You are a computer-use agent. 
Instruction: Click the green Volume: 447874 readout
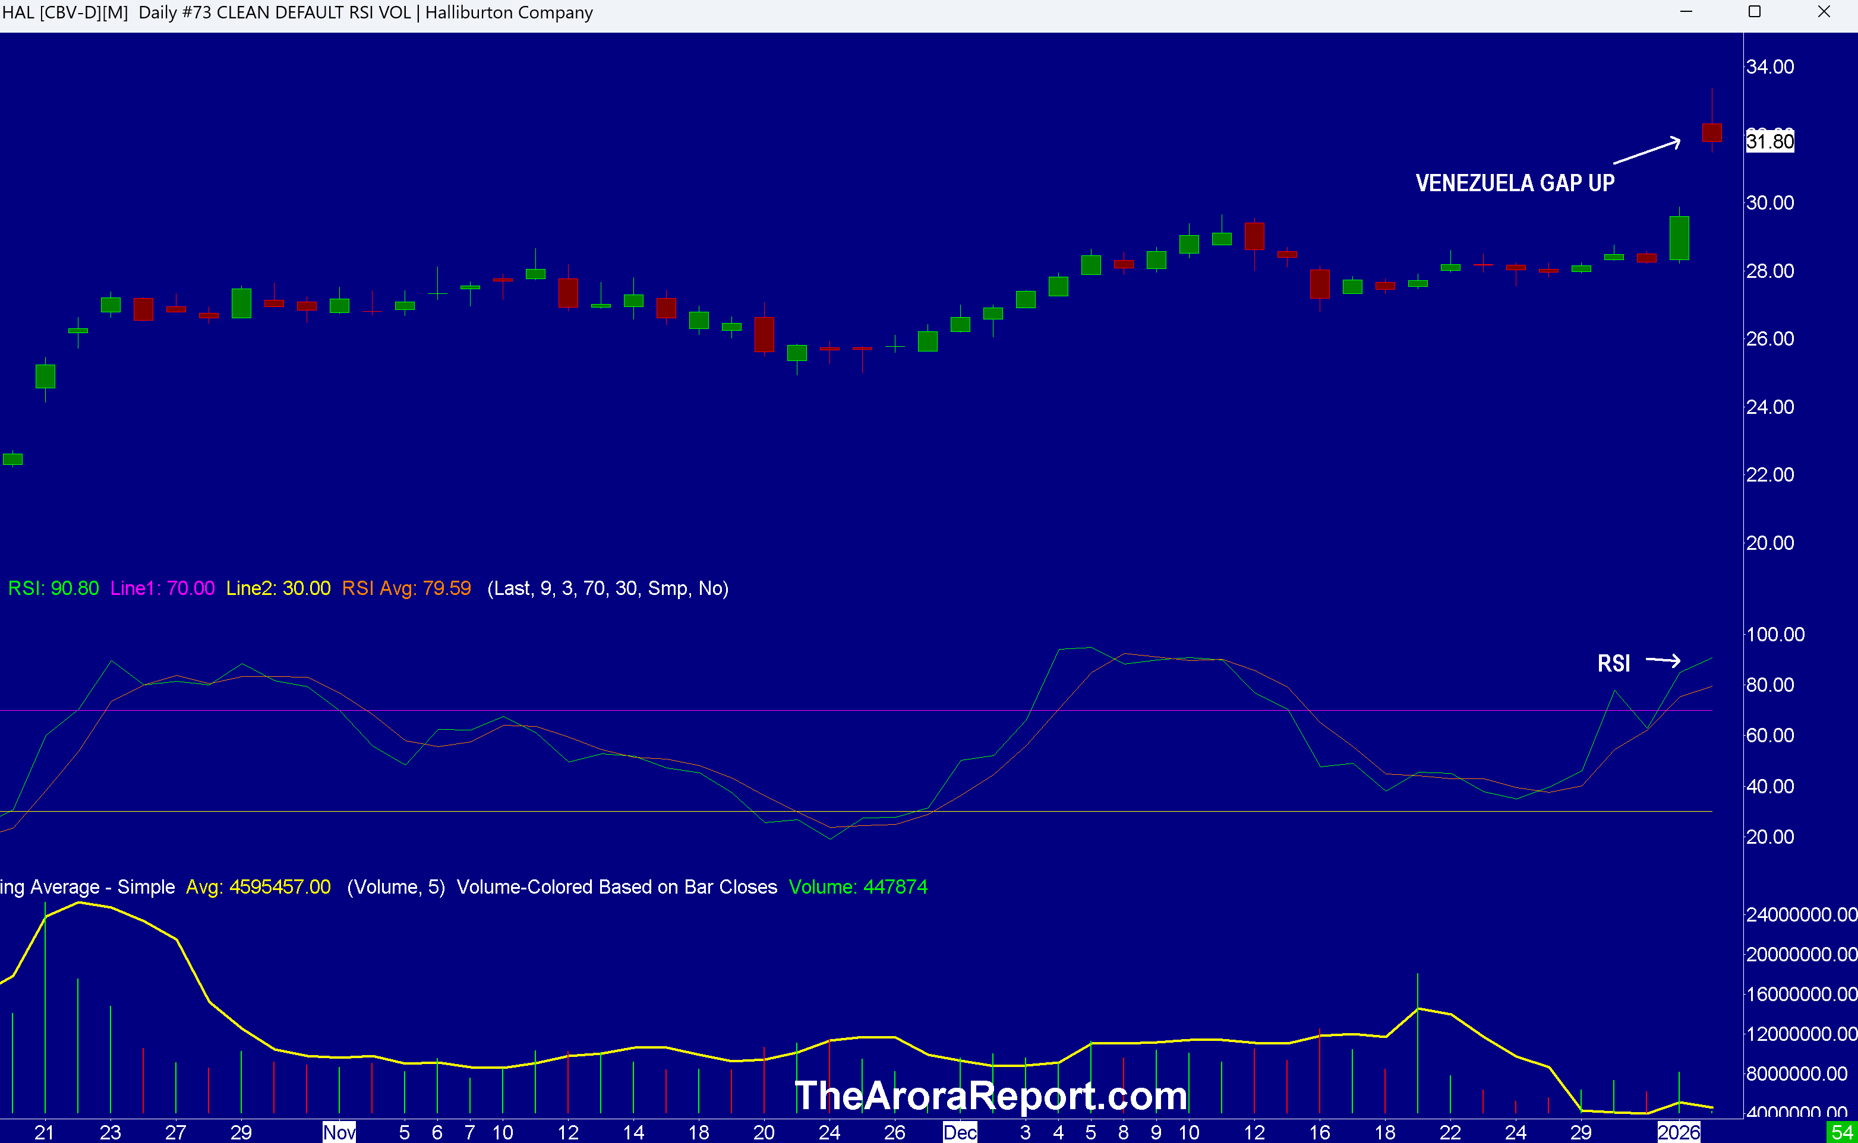pyautogui.click(x=857, y=886)
